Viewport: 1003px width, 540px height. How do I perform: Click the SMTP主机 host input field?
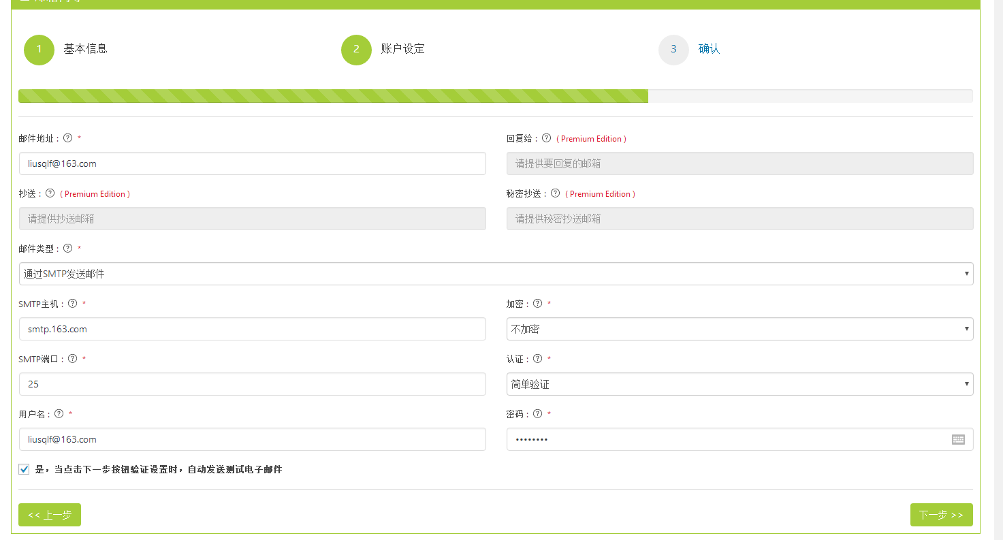pos(252,329)
